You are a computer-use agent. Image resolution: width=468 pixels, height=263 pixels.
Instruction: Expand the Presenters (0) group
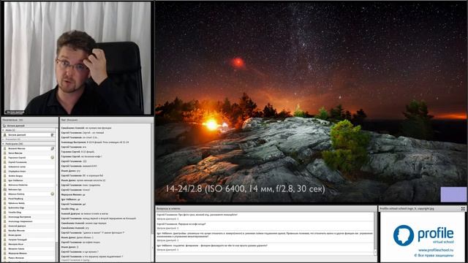[3, 140]
